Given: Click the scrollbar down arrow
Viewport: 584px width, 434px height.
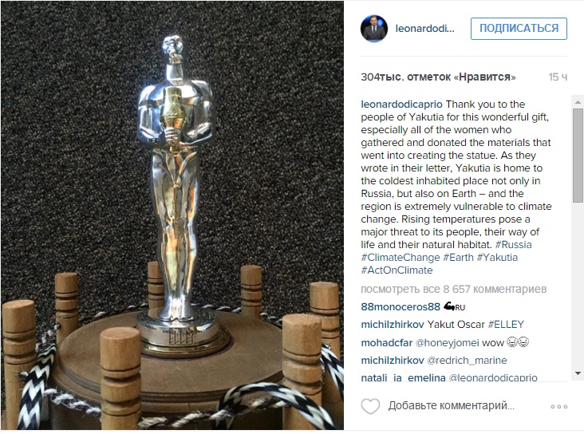Looking at the screenshot, I should click(x=578, y=373).
